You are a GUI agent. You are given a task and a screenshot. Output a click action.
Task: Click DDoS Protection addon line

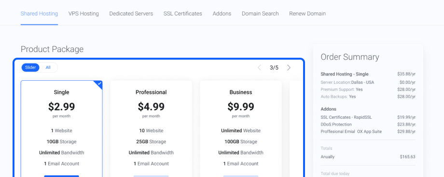[x=336, y=124]
